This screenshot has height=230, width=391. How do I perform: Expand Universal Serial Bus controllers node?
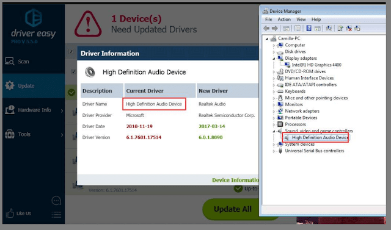pos(274,151)
